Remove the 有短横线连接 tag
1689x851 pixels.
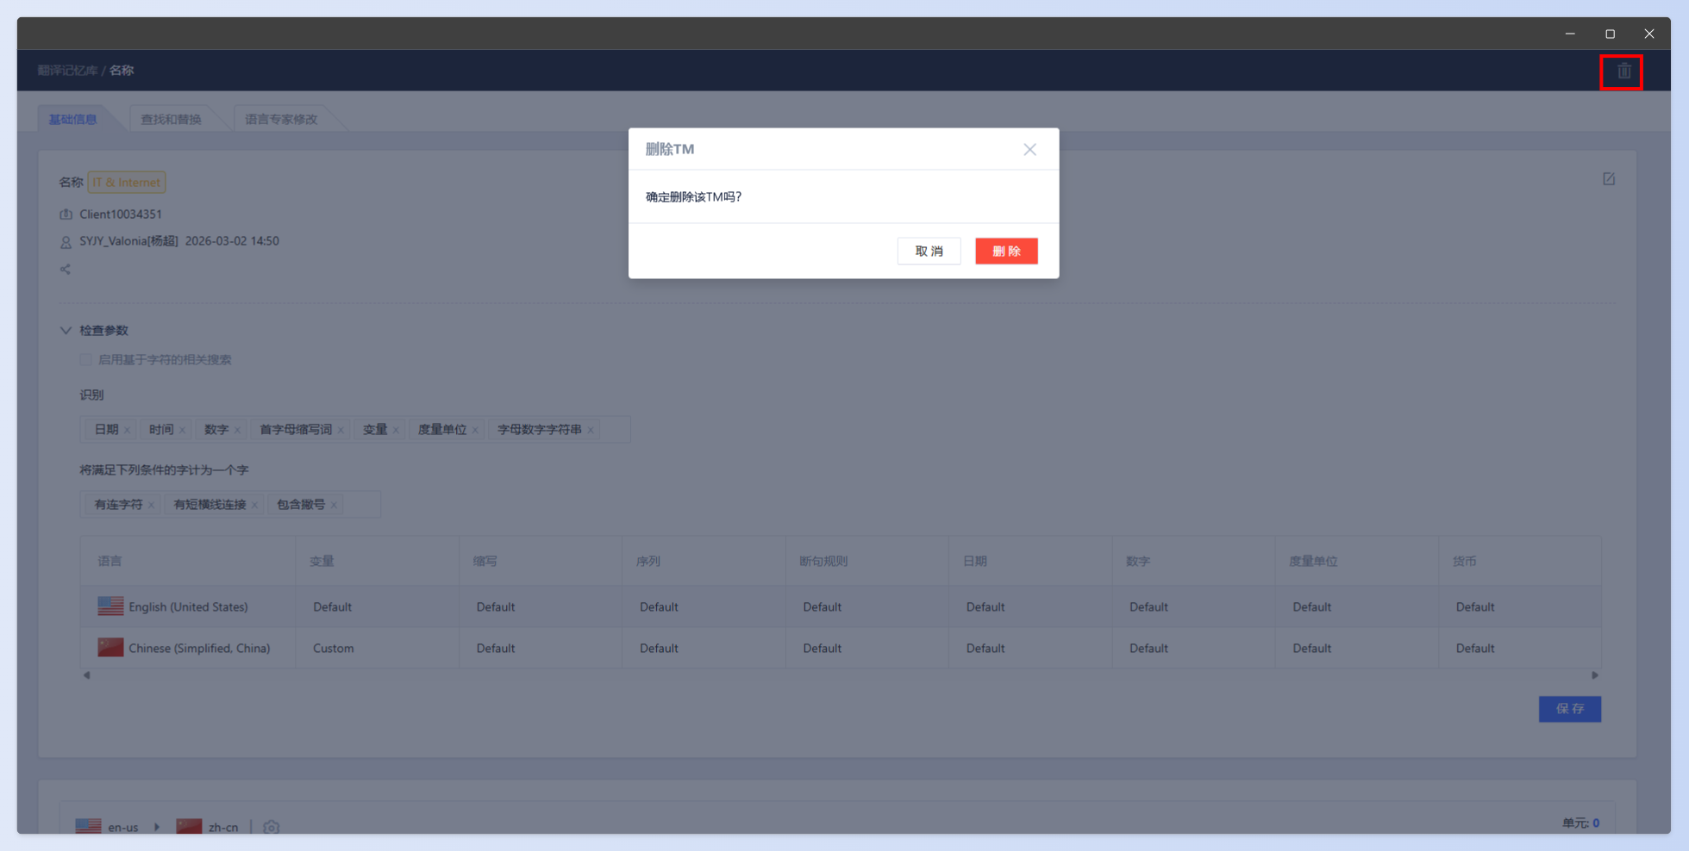click(x=254, y=505)
